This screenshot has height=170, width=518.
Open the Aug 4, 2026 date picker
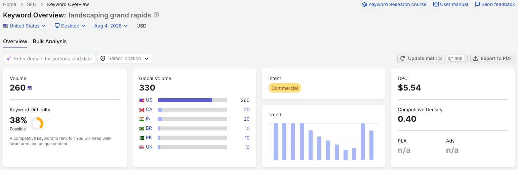click(111, 26)
